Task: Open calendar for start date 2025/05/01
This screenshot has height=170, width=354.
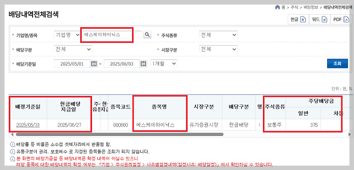Action: pyautogui.click(x=94, y=64)
